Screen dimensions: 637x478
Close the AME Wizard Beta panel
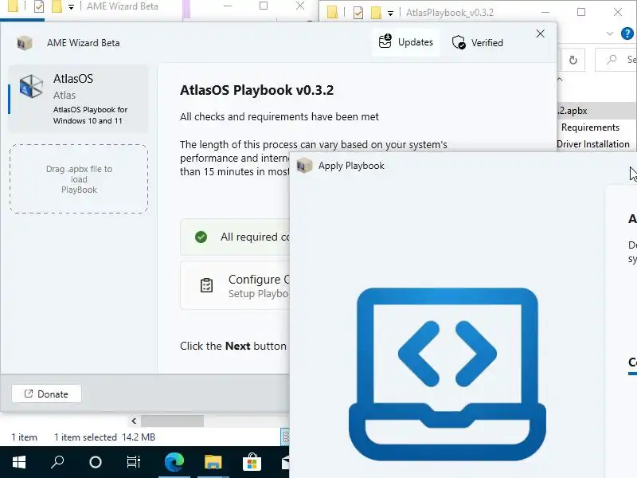point(540,33)
